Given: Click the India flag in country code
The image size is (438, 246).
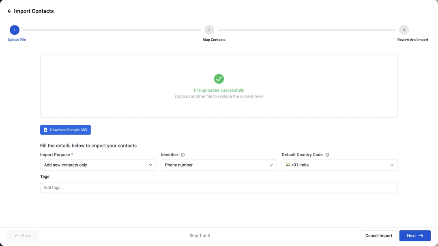Looking at the screenshot, I should (x=288, y=165).
